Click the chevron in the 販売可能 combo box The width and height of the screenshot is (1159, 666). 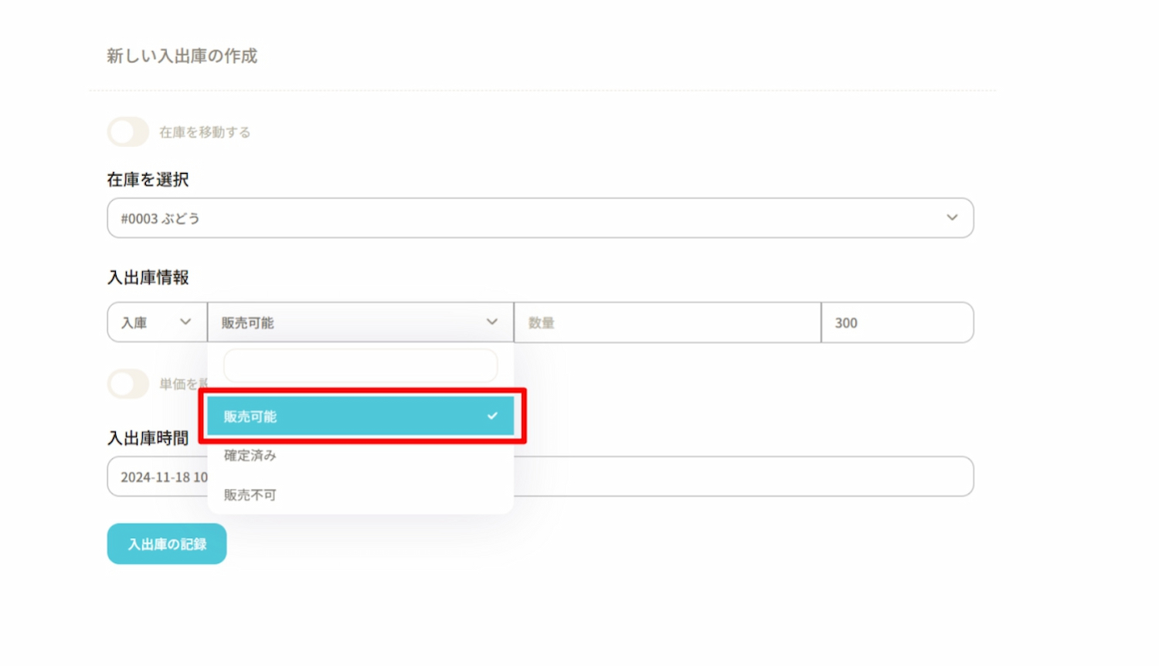491,322
